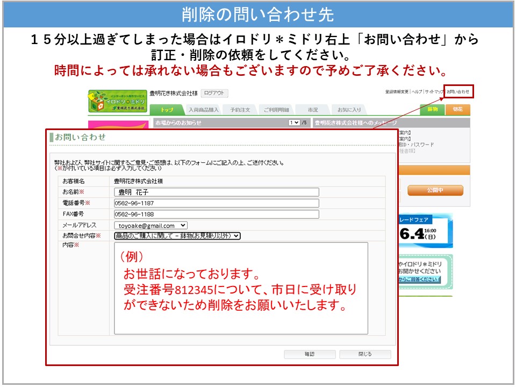Open the 予約注文 tab
The width and height of the screenshot is (516, 387).
click(x=240, y=110)
